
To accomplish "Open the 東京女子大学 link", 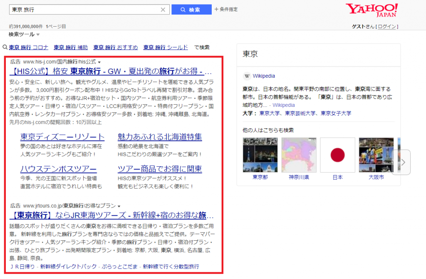I will click(336, 113).
